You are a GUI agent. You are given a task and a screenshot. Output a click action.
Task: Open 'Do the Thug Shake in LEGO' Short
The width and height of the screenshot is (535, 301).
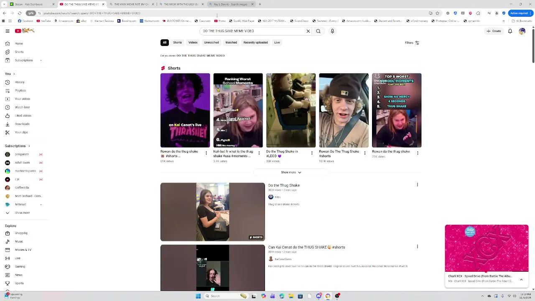(x=291, y=110)
